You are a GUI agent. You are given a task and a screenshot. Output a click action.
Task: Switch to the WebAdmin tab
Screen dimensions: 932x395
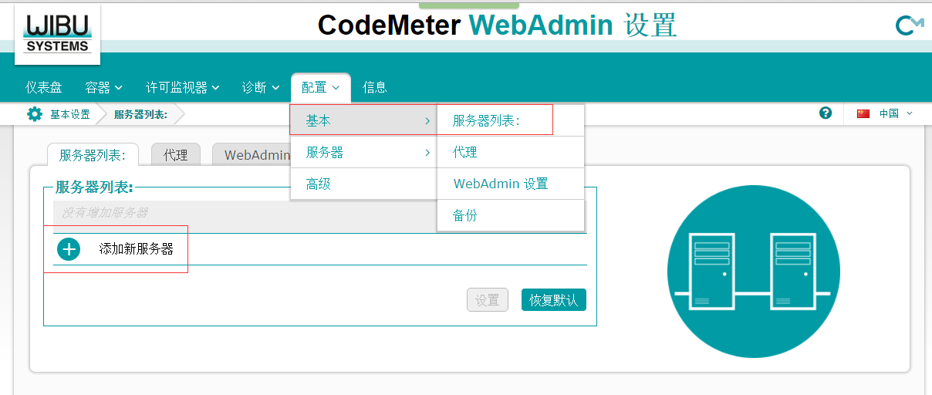(252, 154)
